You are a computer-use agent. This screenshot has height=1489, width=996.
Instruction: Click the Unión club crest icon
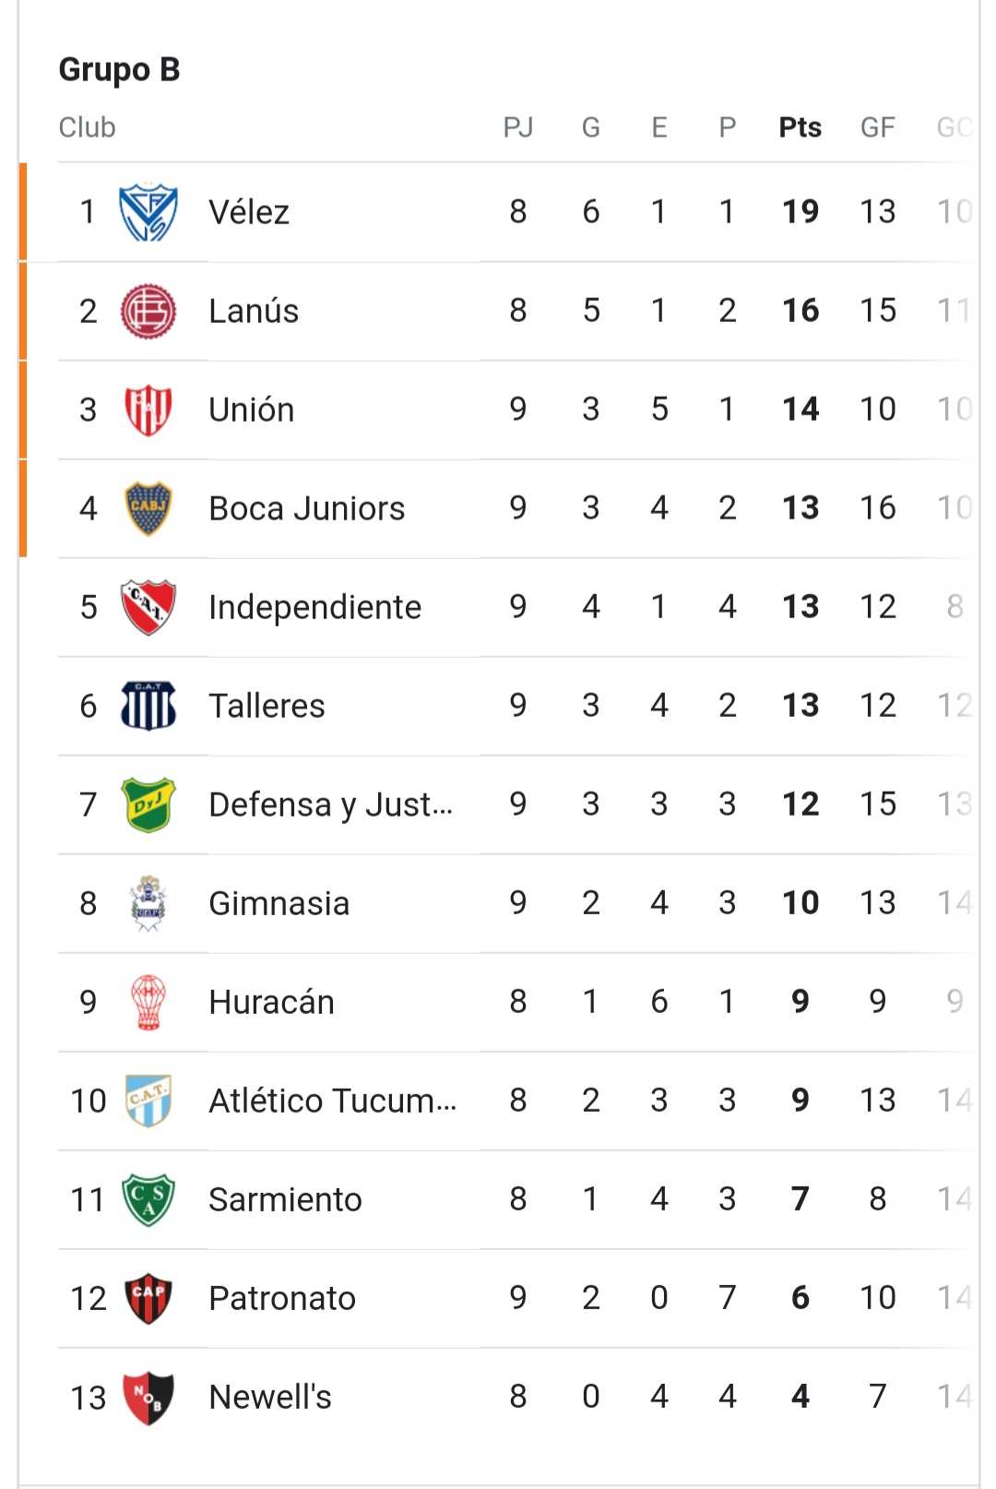[x=148, y=410]
